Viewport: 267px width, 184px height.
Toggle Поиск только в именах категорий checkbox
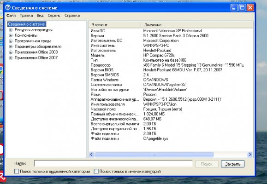(x=96, y=171)
